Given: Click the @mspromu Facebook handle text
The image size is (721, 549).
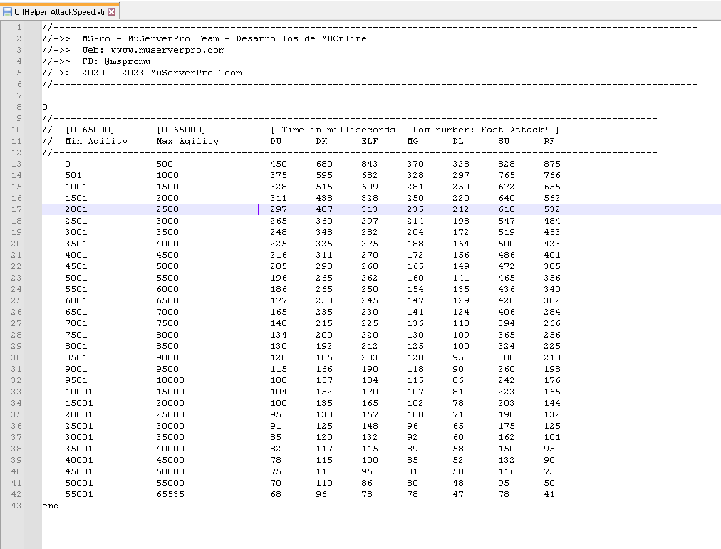Looking at the screenshot, I should tap(128, 61).
